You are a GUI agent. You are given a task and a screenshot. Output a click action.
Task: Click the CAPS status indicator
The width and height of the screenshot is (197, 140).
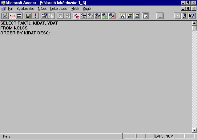pyautogui.click(x=159, y=136)
